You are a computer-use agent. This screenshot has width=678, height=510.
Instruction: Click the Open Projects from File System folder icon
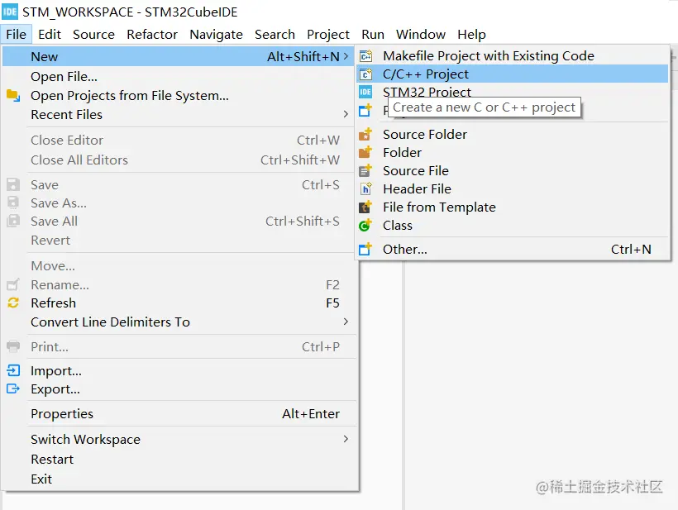click(x=13, y=96)
